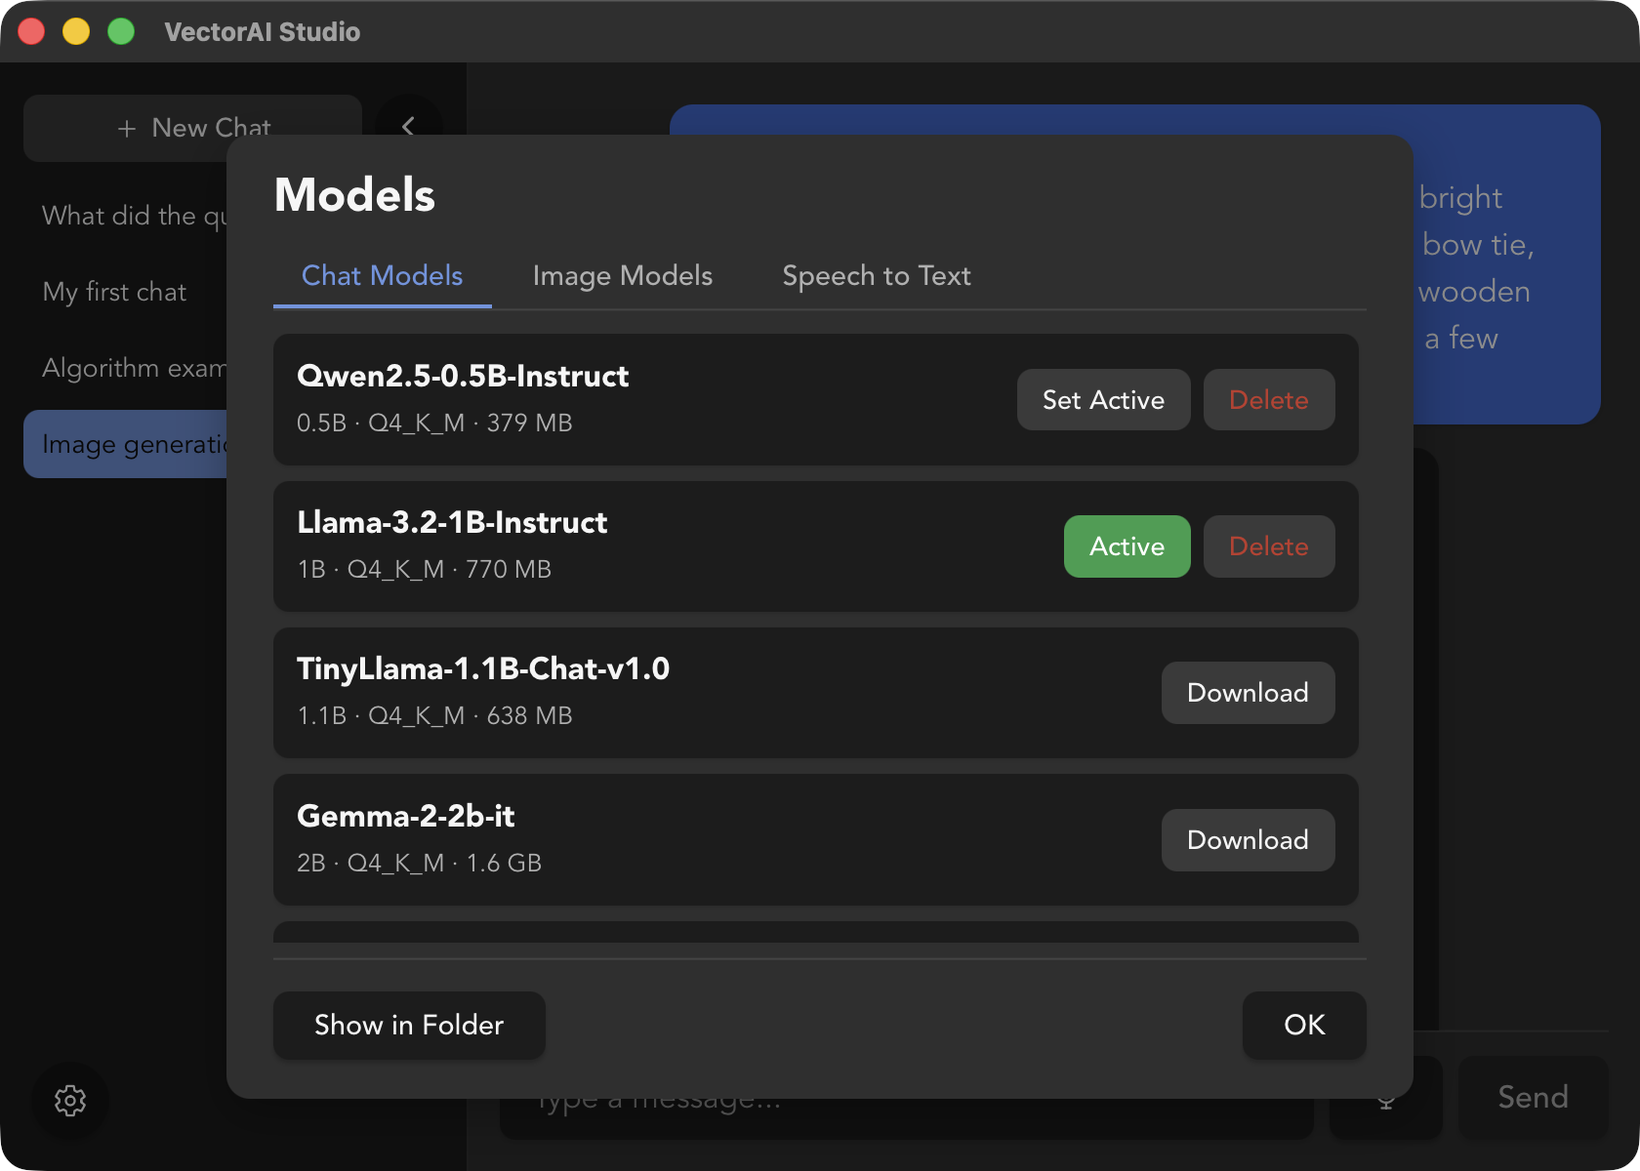Collapse the sidebar with chevron icon
Screen dimensions: 1640x1171
coord(408,126)
